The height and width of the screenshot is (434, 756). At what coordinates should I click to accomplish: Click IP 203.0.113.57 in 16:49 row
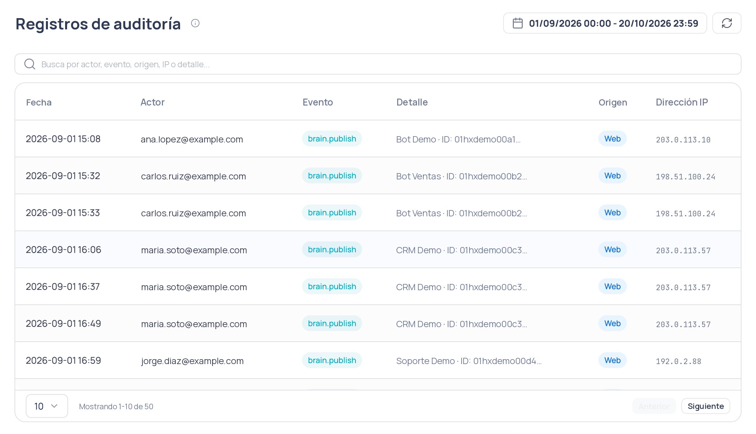tap(683, 324)
